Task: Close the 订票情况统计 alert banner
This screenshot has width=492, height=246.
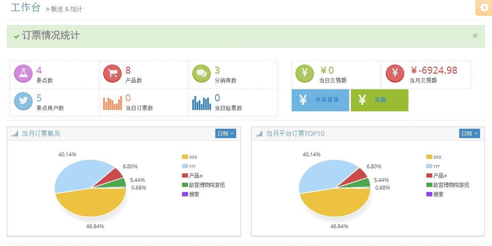Action: pyautogui.click(x=475, y=36)
